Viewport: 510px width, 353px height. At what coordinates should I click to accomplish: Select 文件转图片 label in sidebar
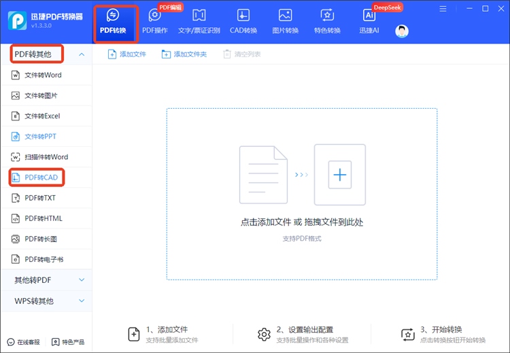(x=41, y=96)
